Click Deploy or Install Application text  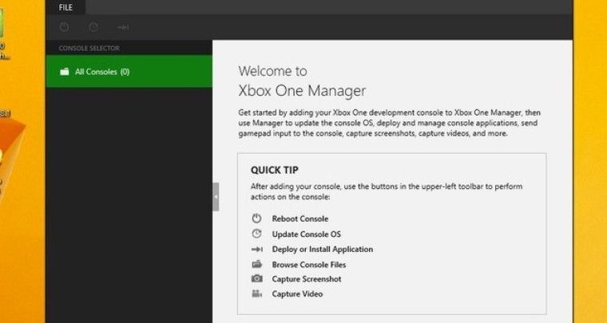click(322, 249)
